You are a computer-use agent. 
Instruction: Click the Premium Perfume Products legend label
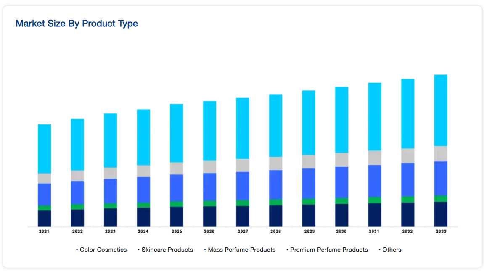(x=329, y=250)
